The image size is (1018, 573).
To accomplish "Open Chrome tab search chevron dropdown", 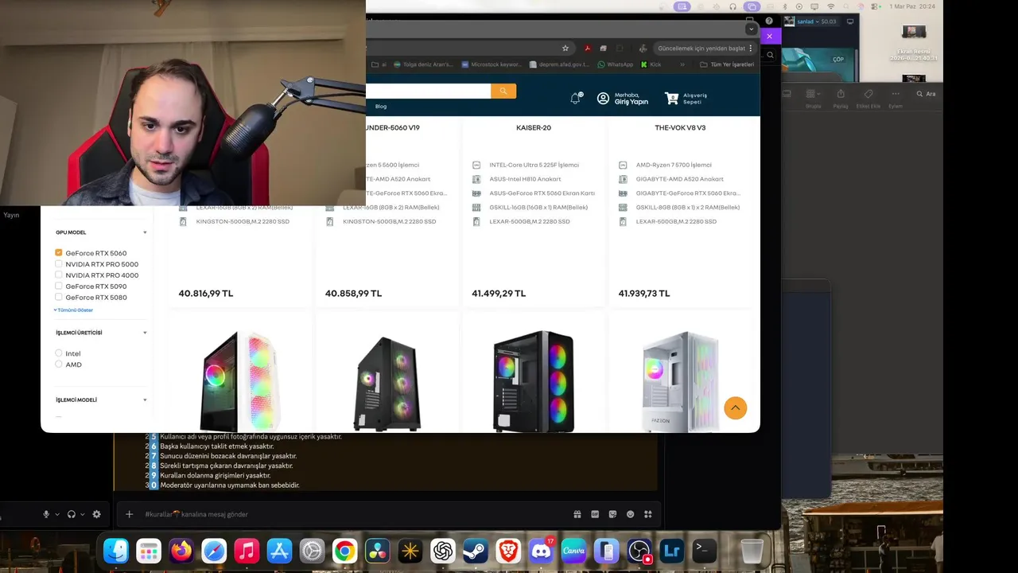I will click(751, 29).
